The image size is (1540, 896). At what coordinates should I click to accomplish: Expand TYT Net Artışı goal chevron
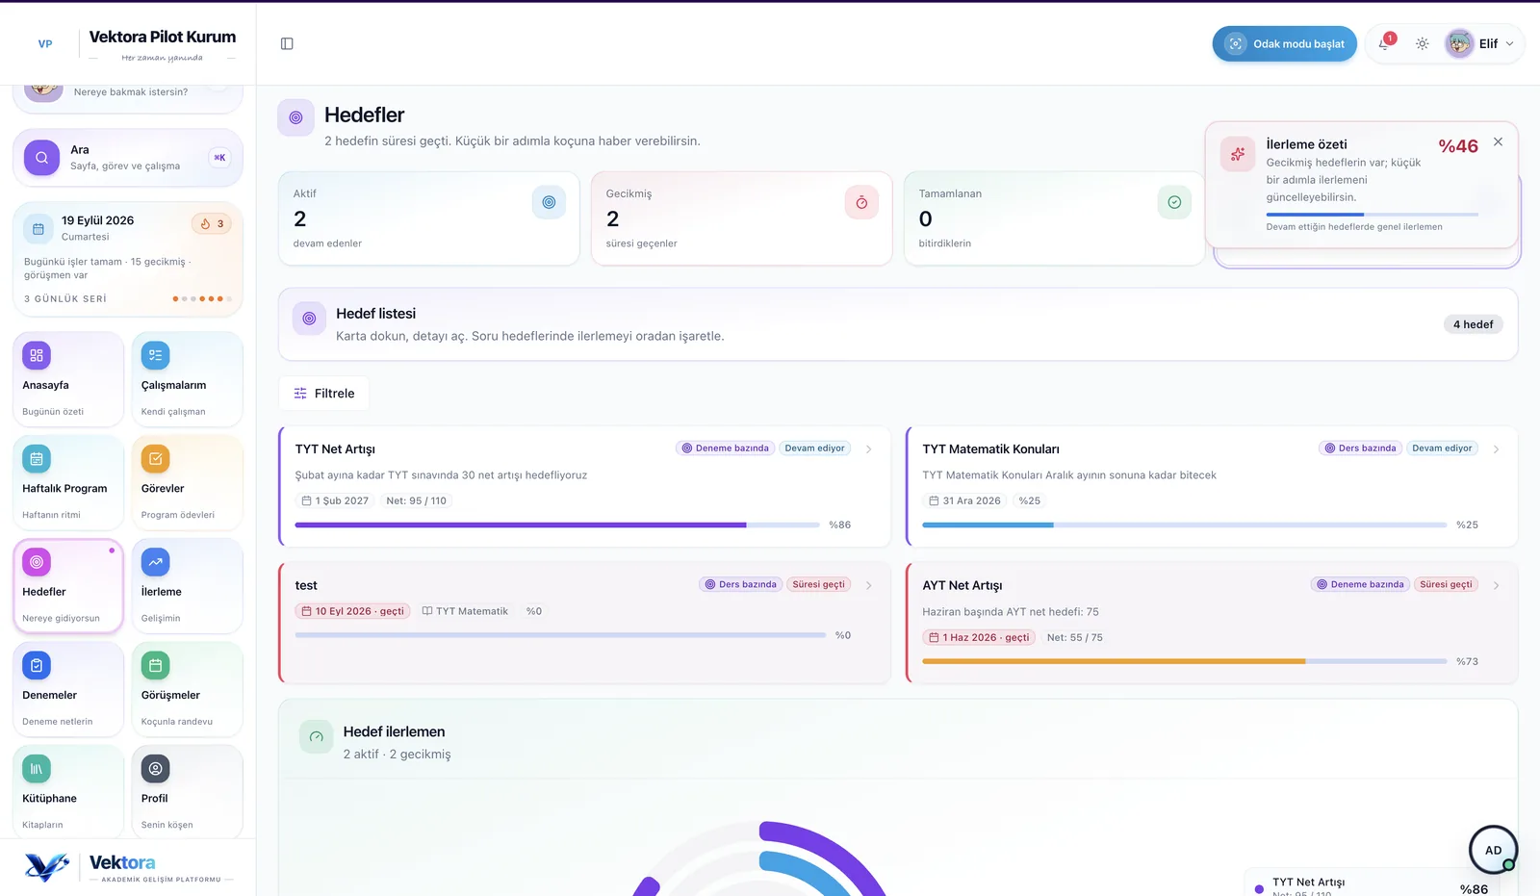point(868,448)
